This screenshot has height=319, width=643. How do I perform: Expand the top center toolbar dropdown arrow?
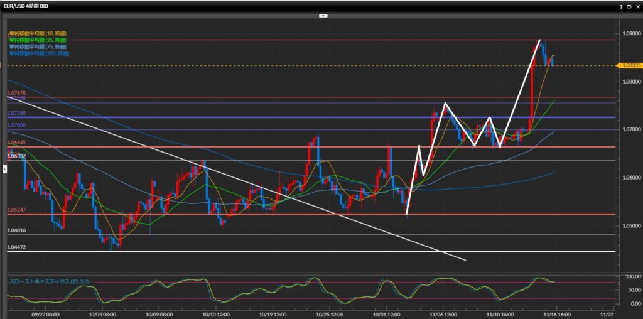coord(321,16)
